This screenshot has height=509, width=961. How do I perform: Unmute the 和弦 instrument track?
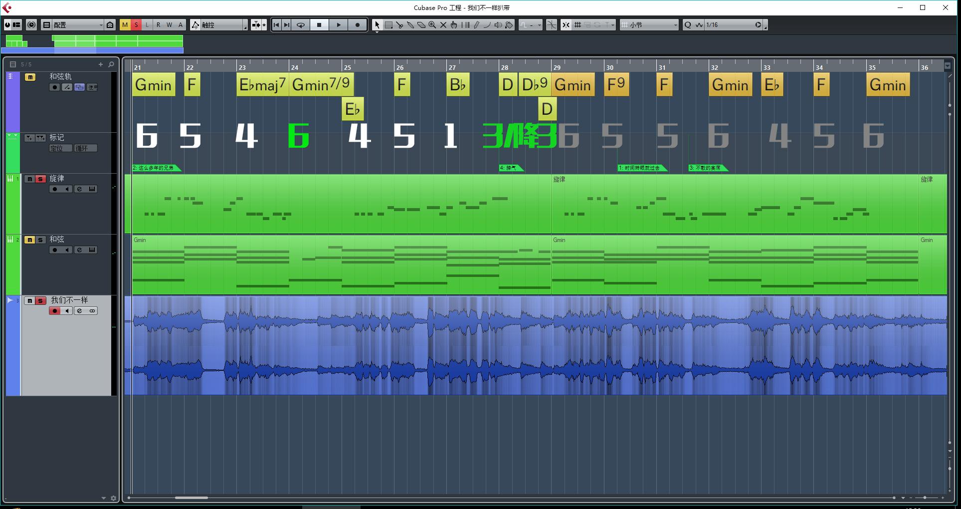click(x=30, y=240)
